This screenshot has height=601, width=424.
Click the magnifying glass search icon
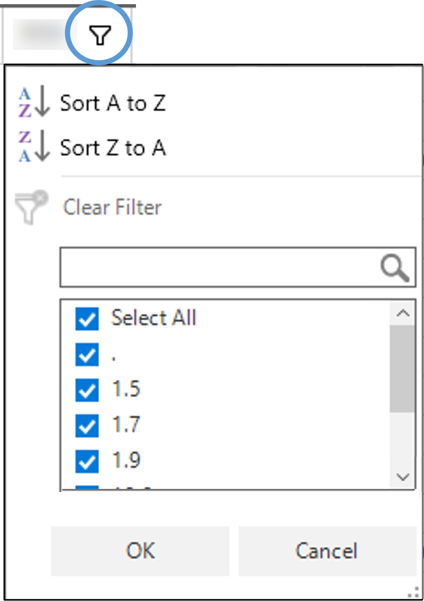394,267
